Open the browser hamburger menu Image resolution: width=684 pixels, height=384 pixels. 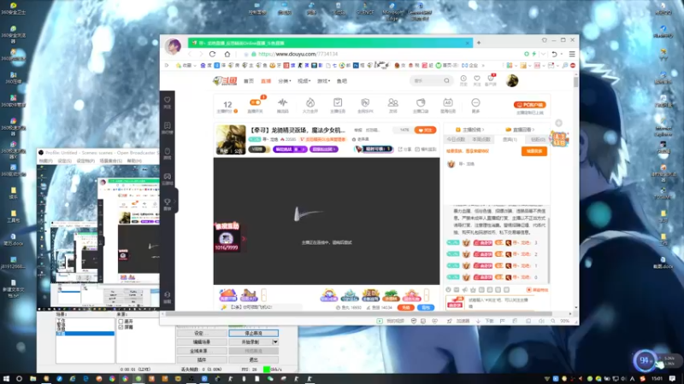coord(572,54)
